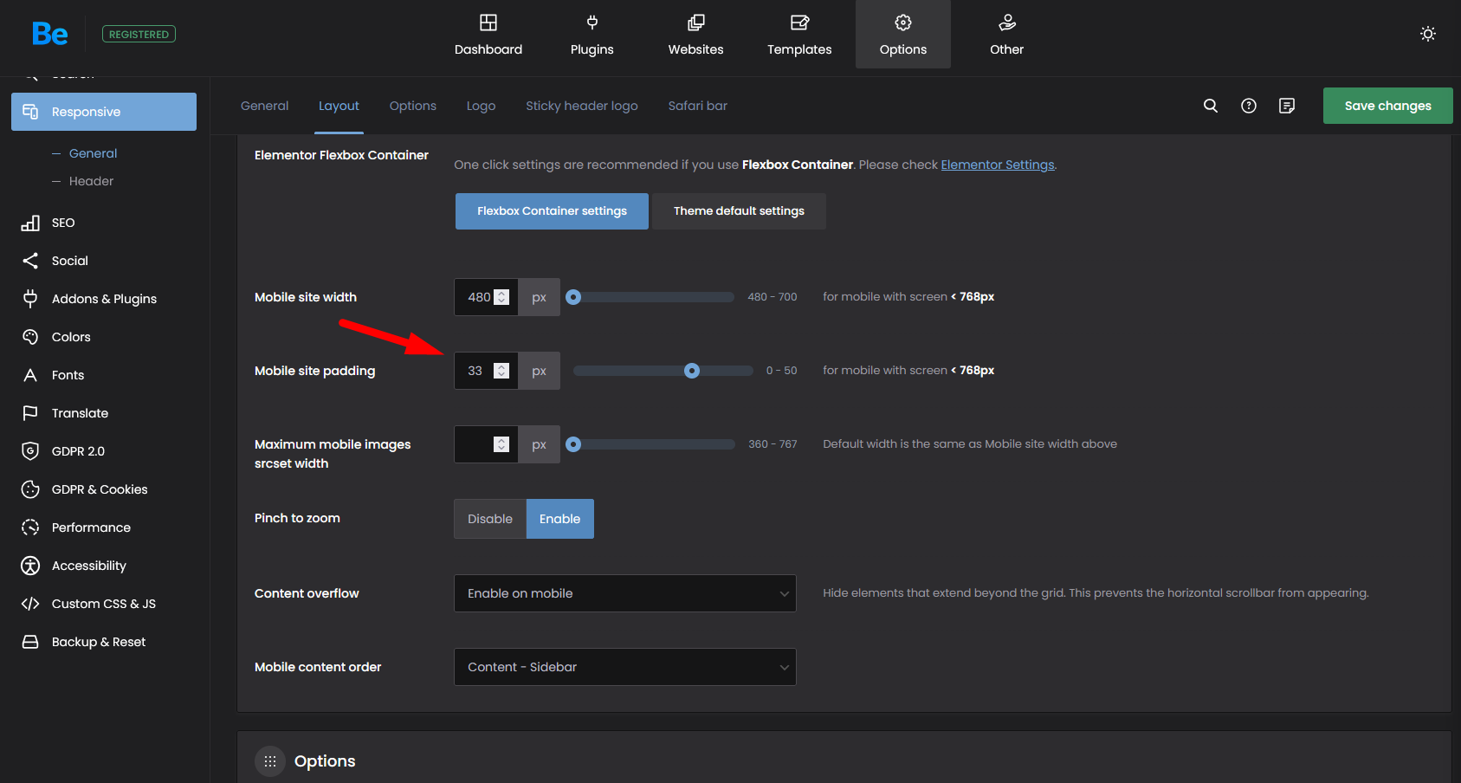1461x783 pixels.
Task: Open the help question mark icon
Action: [1249, 106]
